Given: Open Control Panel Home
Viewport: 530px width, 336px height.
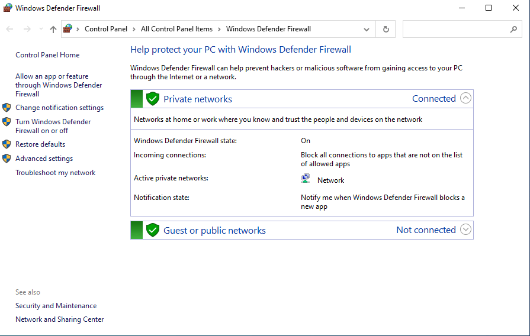Looking at the screenshot, I should [47, 55].
